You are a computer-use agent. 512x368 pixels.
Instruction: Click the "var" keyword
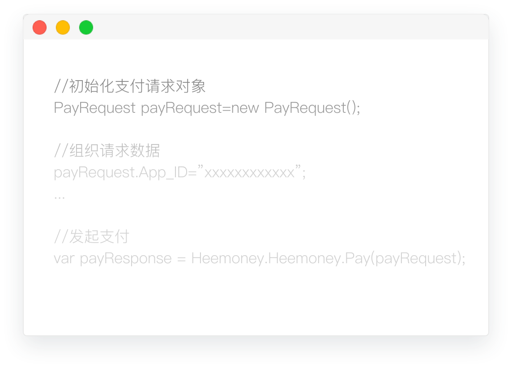coord(64,259)
